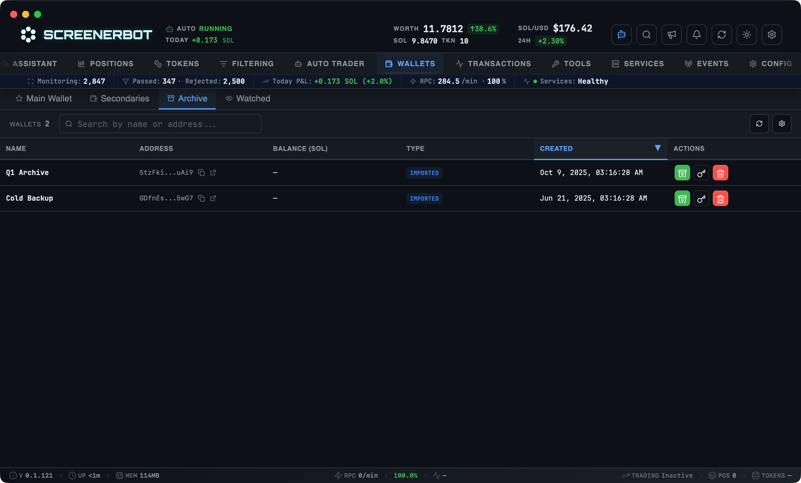Click the header refresh icon

coord(721,35)
